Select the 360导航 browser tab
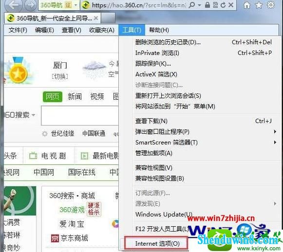This screenshot has height=252, width=283. coord(52,18)
